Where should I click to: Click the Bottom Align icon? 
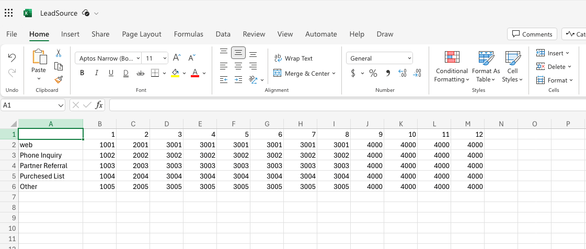coord(253,54)
